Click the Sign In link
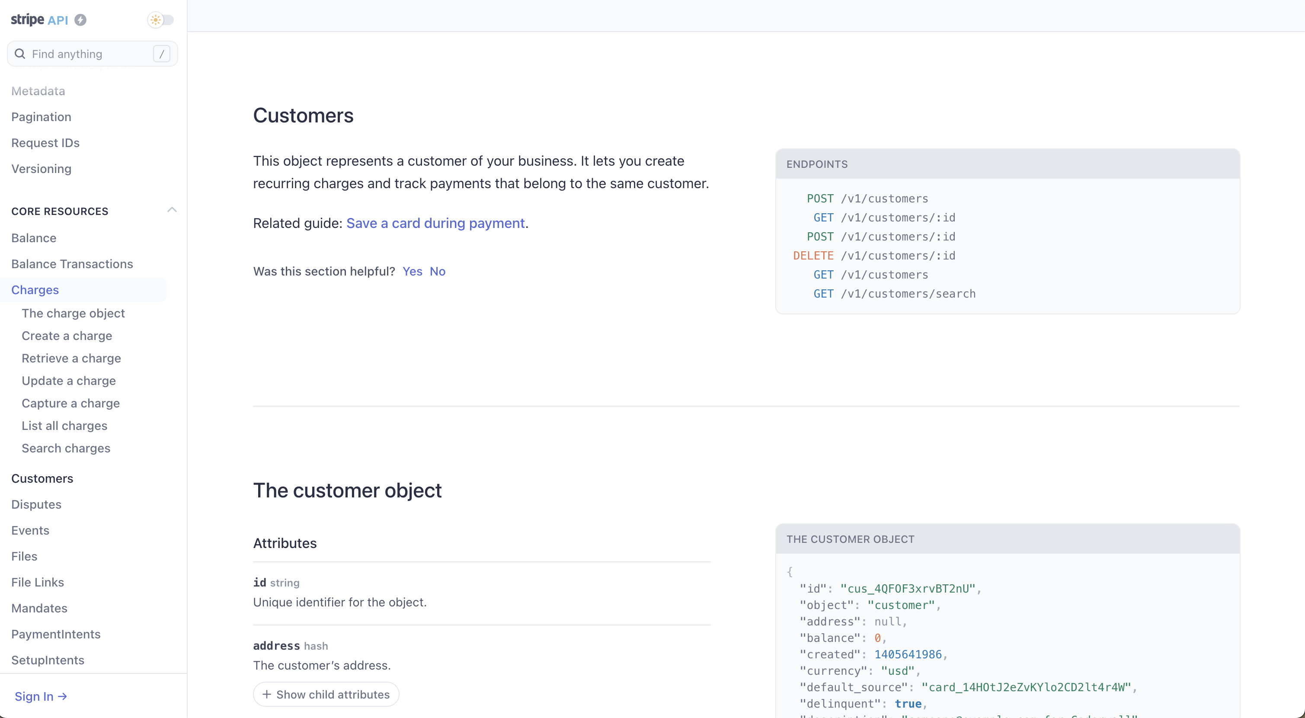This screenshot has height=718, width=1305. point(41,697)
